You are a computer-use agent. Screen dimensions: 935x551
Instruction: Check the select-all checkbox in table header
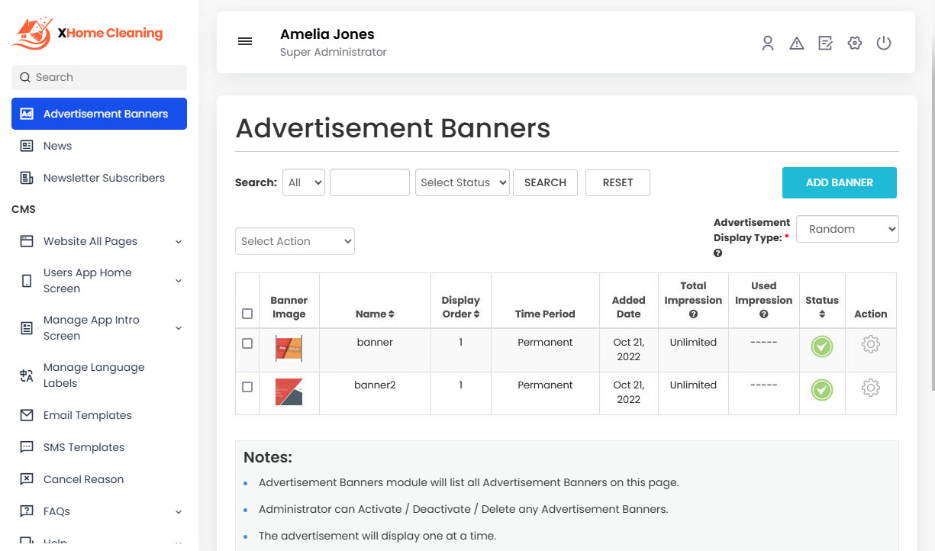coord(247,313)
